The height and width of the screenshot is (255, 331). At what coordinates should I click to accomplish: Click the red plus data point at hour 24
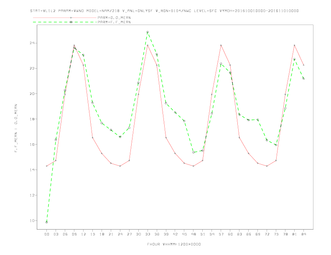point(120,166)
